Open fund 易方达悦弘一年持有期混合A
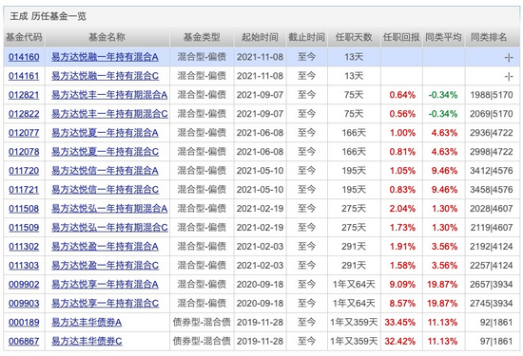Image resolution: width=523 pixels, height=356 pixels. (x=109, y=209)
